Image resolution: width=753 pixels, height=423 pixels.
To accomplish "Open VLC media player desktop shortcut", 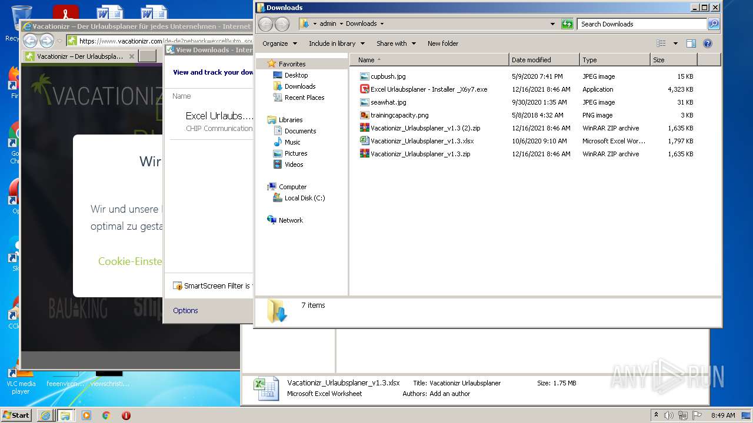I will (21, 379).
